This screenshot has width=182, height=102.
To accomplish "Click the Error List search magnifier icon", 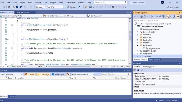I will pos(128,74).
